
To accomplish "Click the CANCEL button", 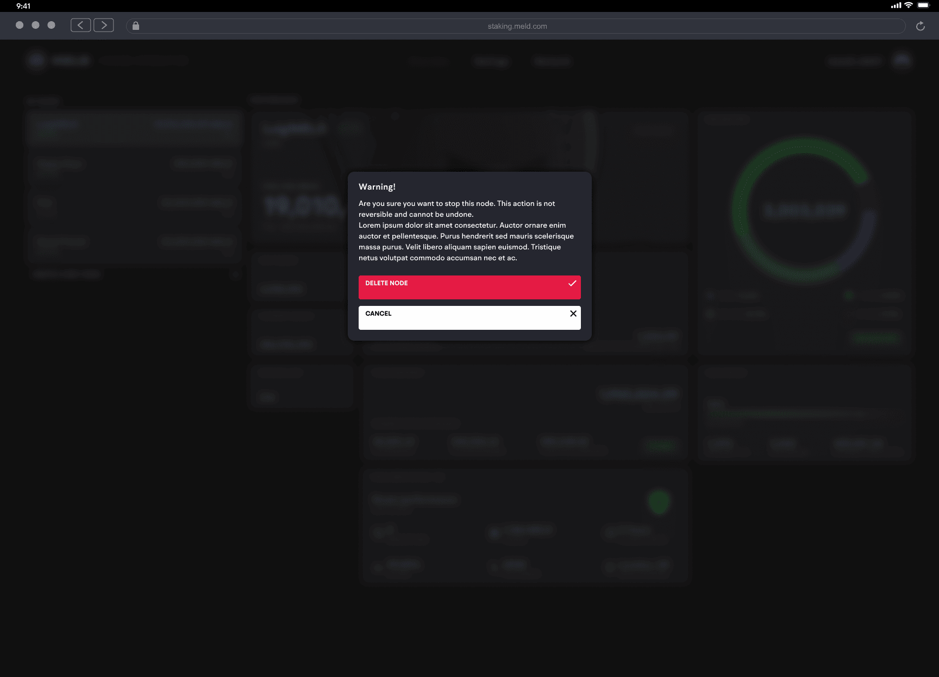I will click(469, 317).
